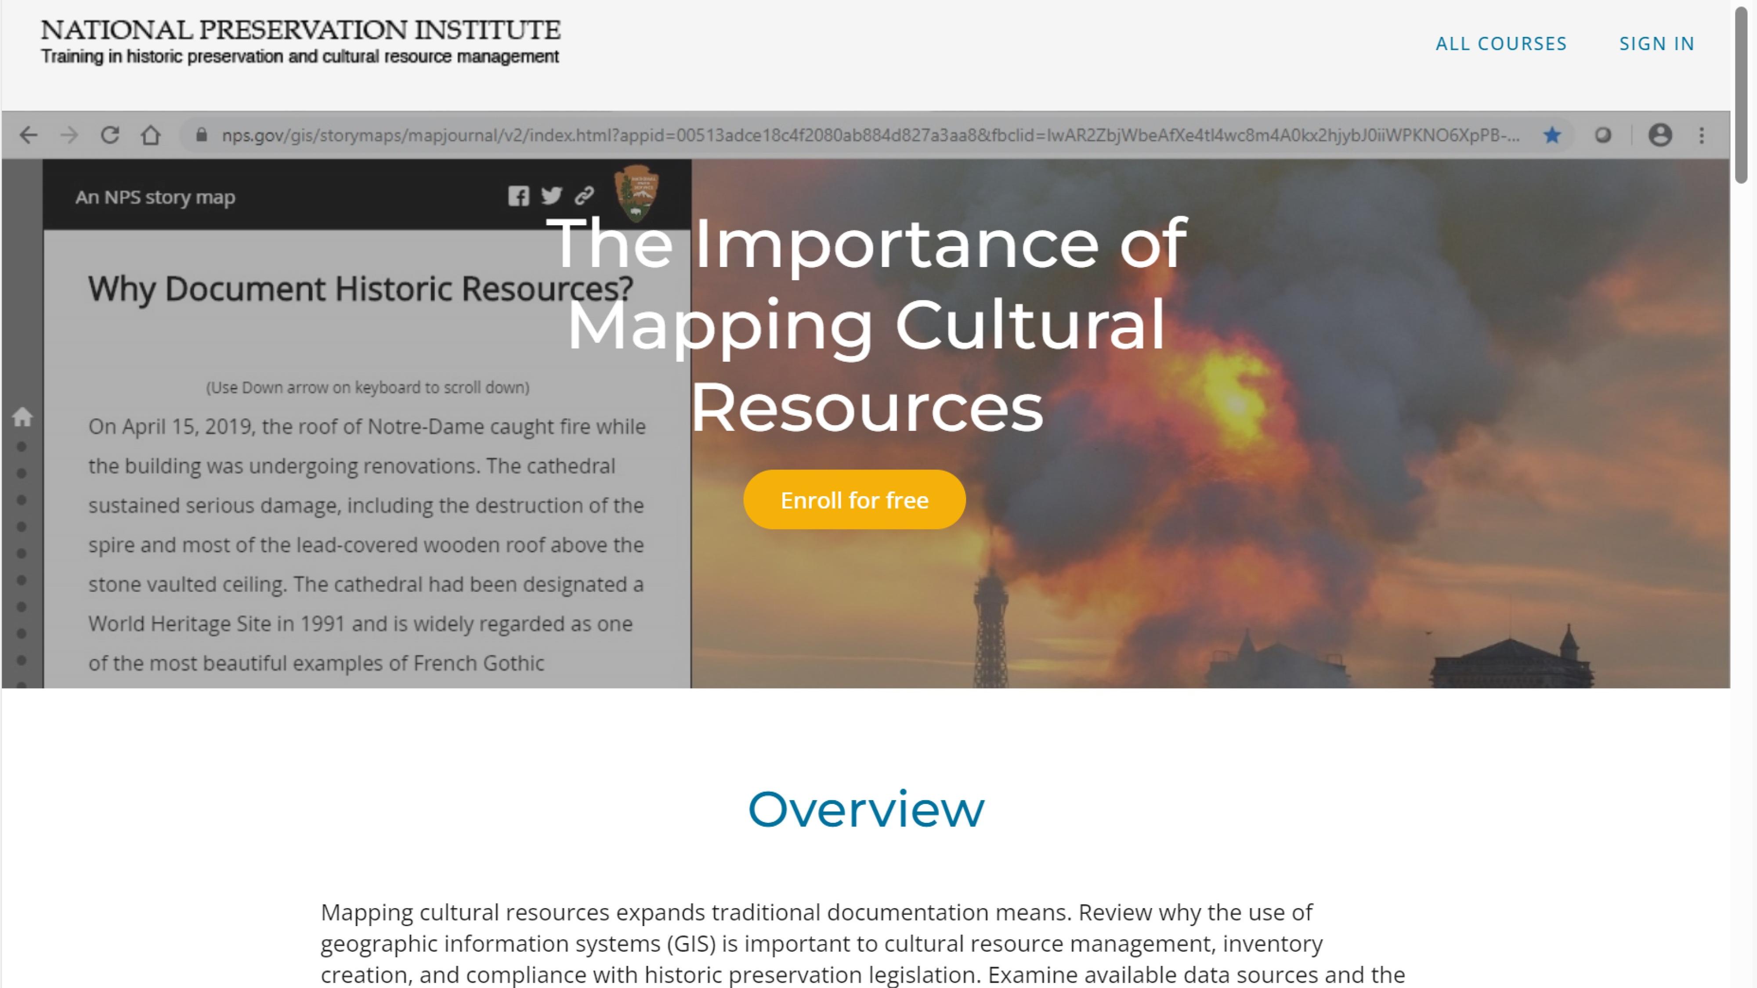Image resolution: width=1757 pixels, height=988 pixels.
Task: Click the Overview heading
Action: [866, 809]
